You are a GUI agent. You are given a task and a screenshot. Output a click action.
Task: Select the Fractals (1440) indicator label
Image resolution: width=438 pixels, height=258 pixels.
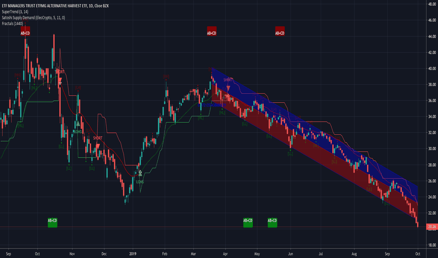click(12, 23)
